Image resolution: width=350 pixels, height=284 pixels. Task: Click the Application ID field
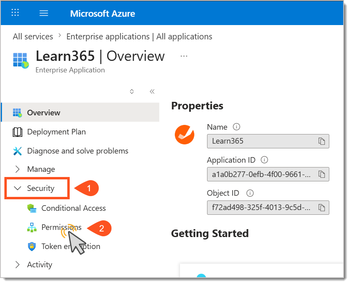[x=268, y=174]
